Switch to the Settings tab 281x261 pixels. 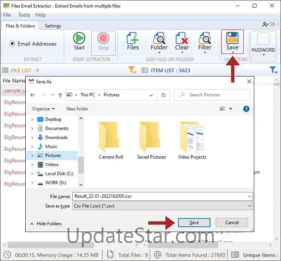[x=53, y=26]
